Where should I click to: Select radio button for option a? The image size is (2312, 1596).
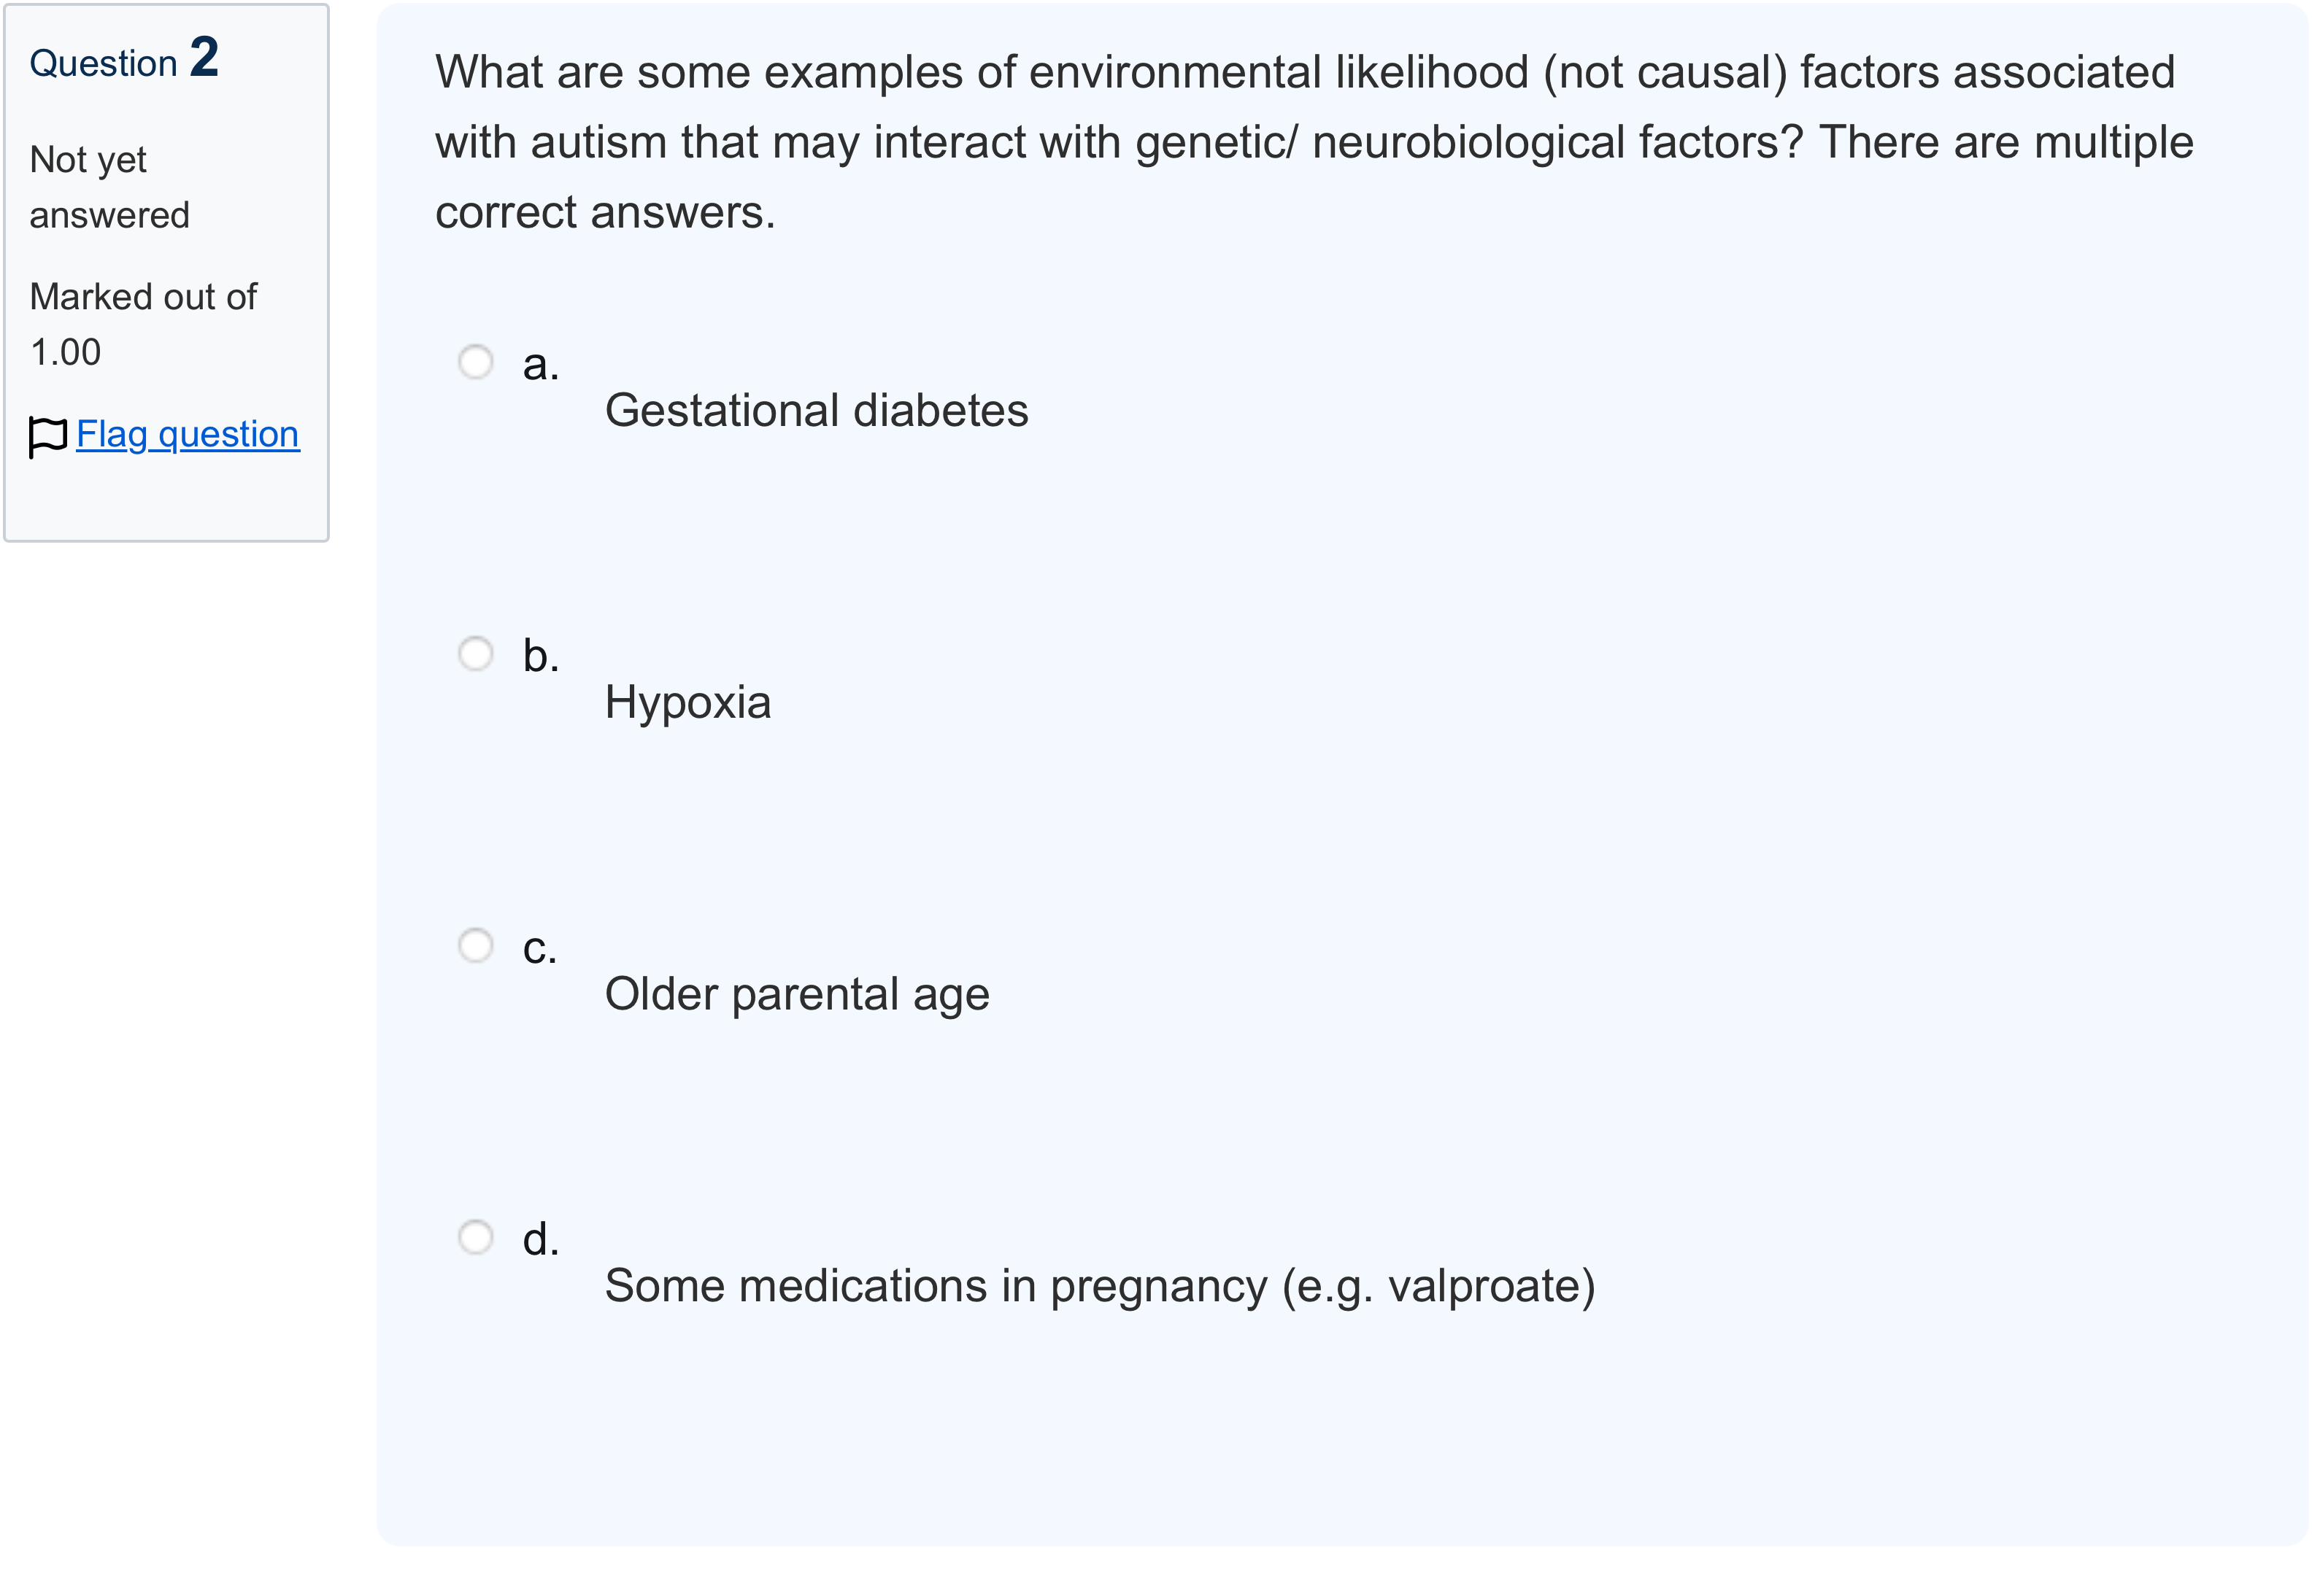(x=475, y=362)
